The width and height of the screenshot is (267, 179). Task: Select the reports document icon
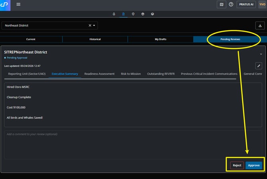124,14
